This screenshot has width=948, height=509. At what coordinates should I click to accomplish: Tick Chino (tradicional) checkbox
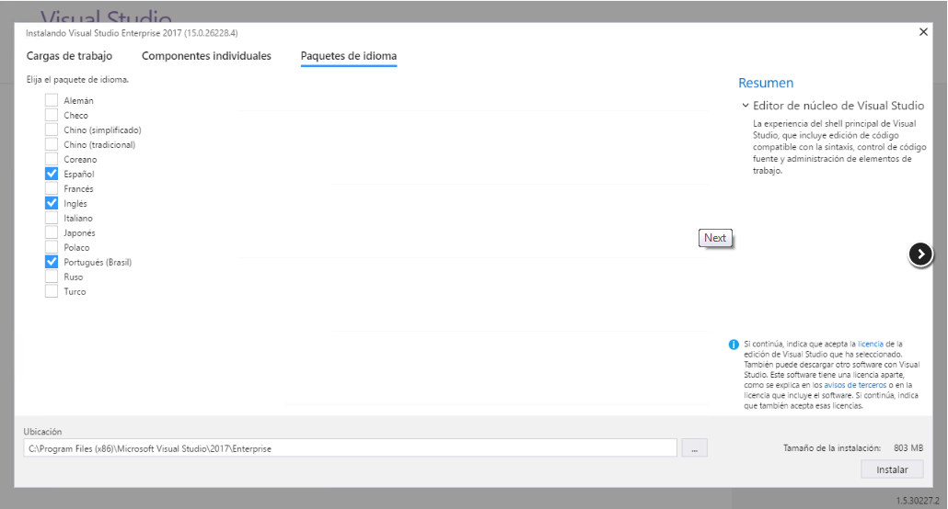pos(52,144)
